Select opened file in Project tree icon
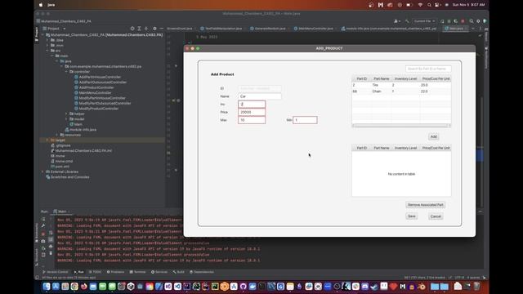This screenshot has height=294, width=523. [132, 29]
